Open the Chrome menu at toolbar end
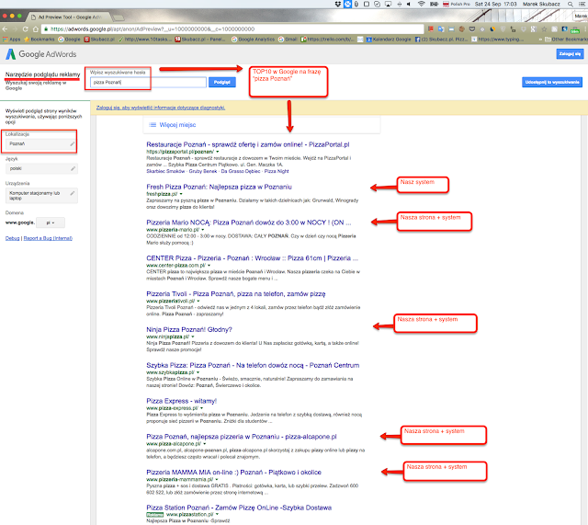588x525 pixels. [584, 29]
